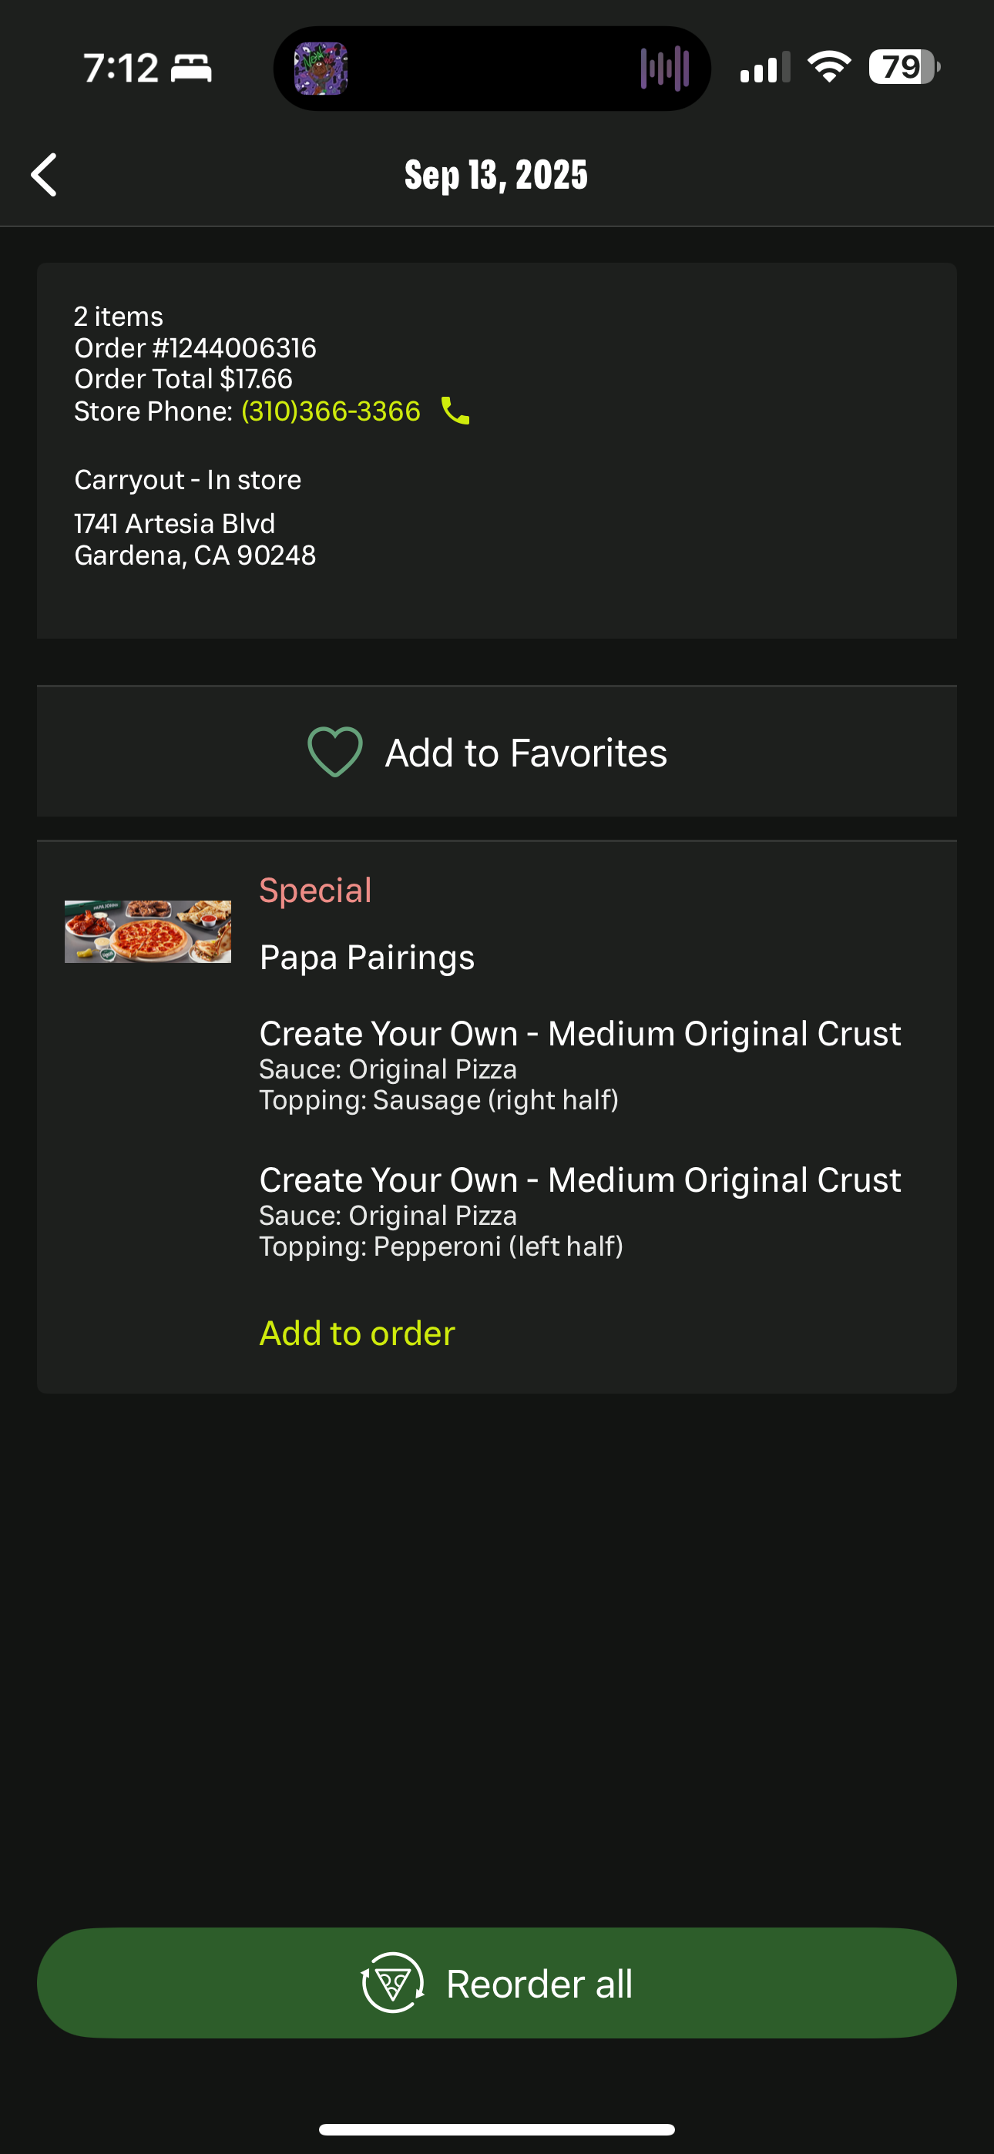Viewport: 994px width, 2154px height.
Task: Tap the sleep focus bed icon
Action: tap(192, 68)
